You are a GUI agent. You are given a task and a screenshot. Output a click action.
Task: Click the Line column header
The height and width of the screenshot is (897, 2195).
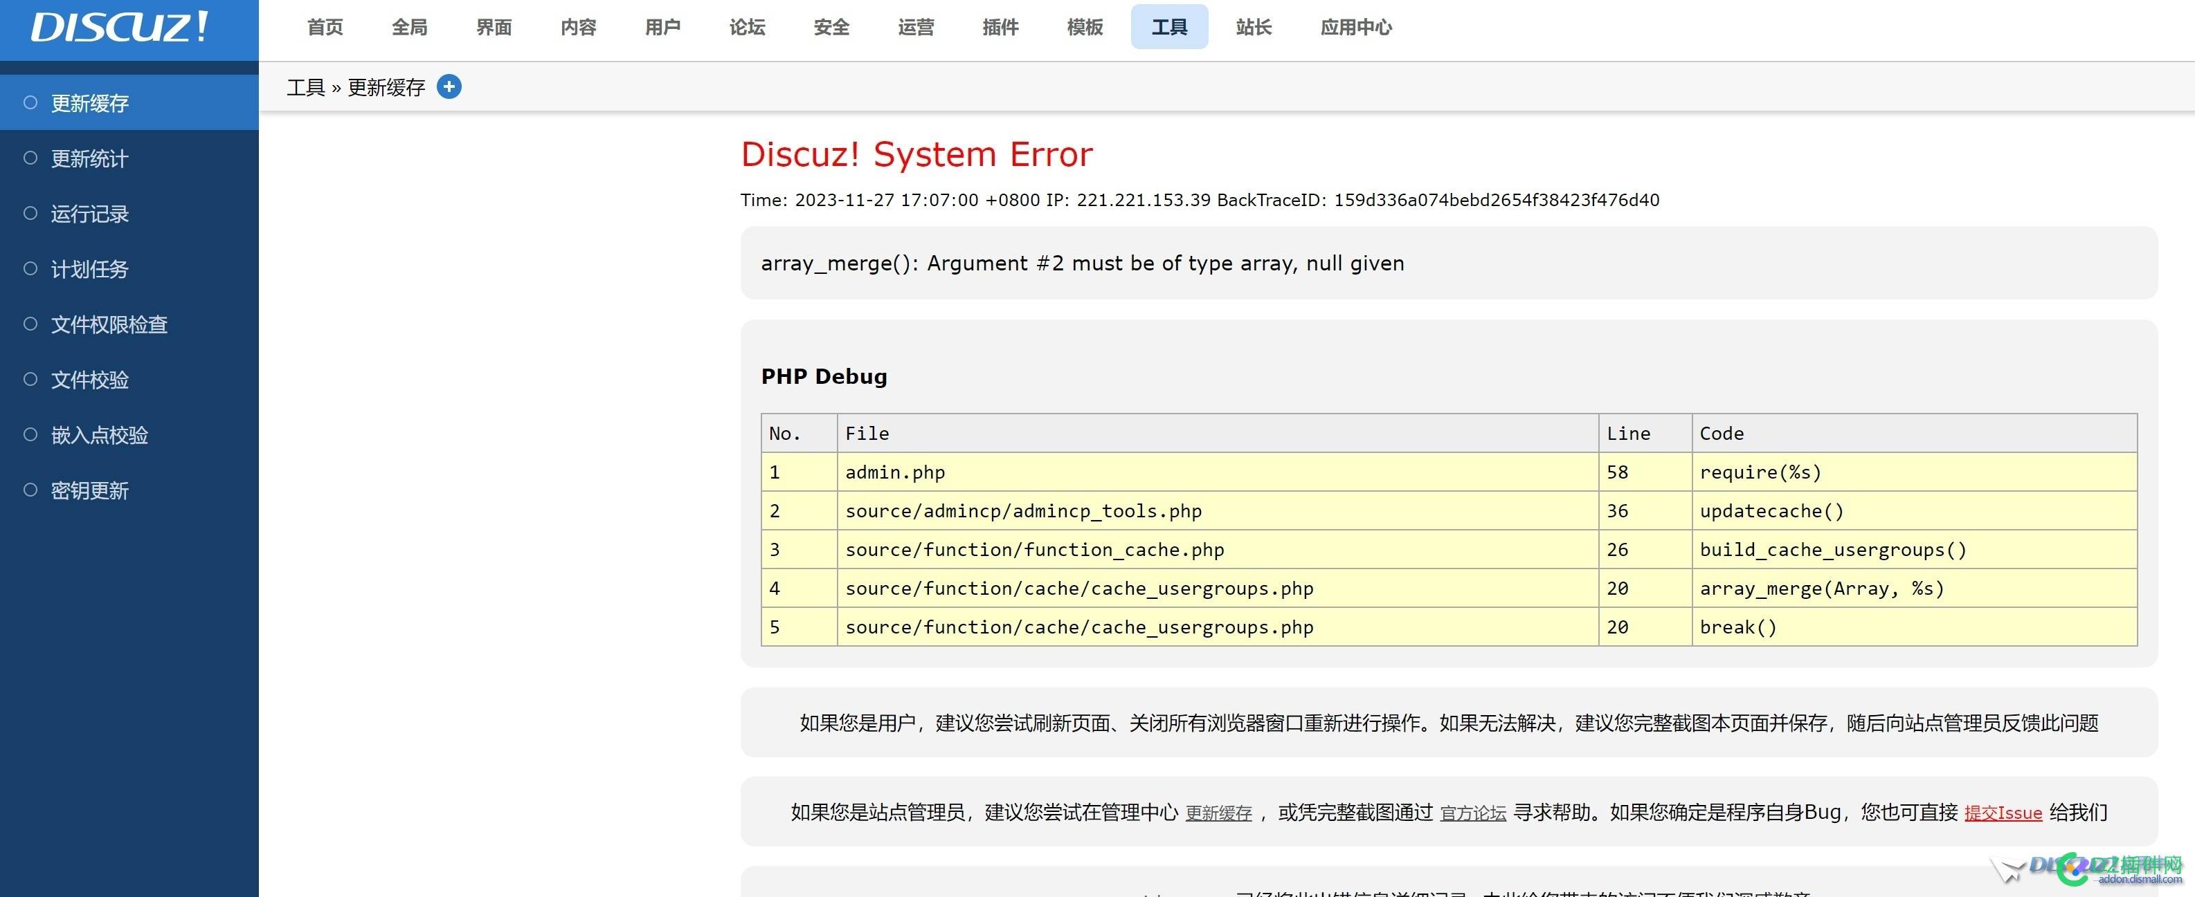(1645, 433)
